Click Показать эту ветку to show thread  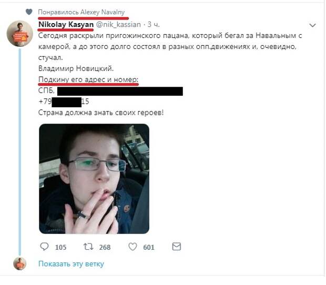coord(71,264)
